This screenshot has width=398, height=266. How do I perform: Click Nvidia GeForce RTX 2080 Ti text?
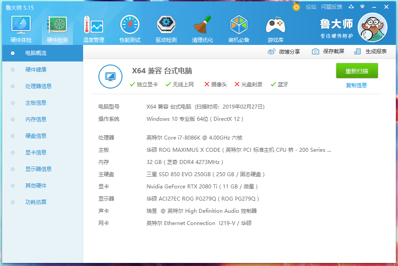(202, 187)
